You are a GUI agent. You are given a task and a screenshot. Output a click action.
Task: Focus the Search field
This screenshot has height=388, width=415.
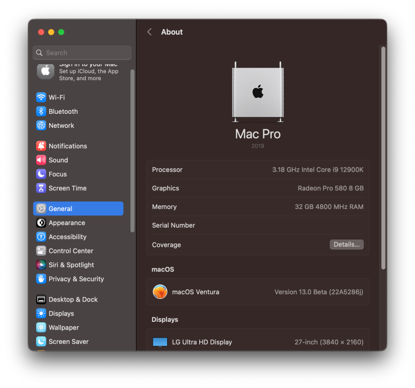(x=82, y=53)
